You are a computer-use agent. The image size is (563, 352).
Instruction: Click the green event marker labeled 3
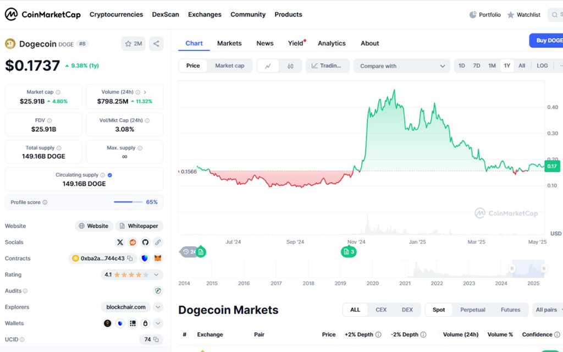click(349, 252)
